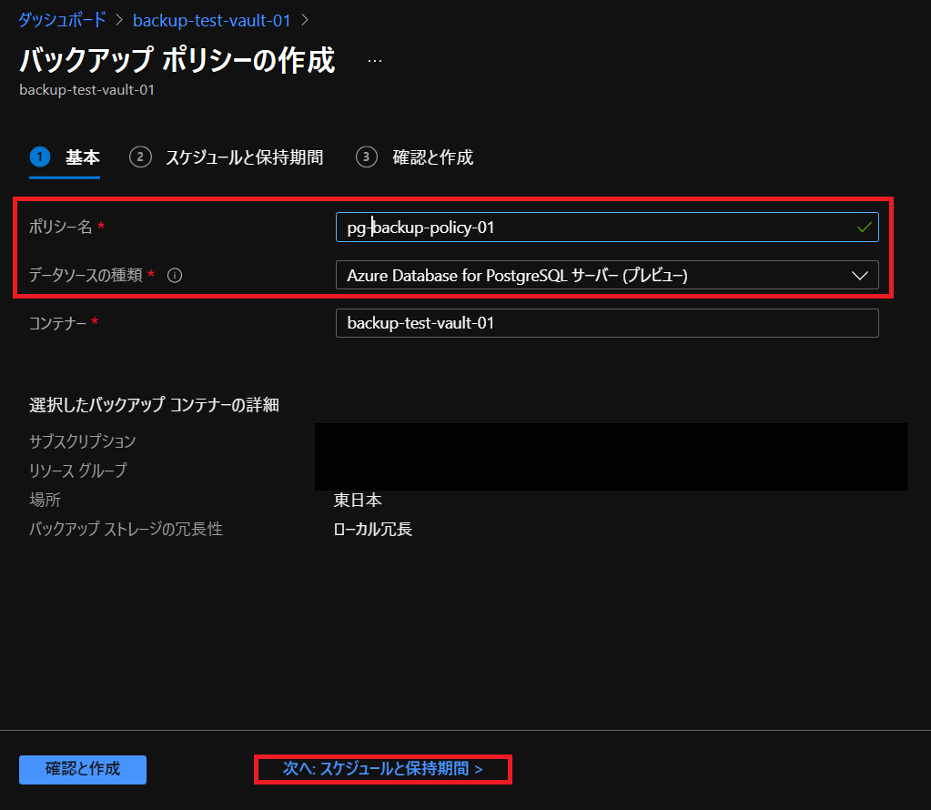Click the 東日本 location value

tap(358, 500)
